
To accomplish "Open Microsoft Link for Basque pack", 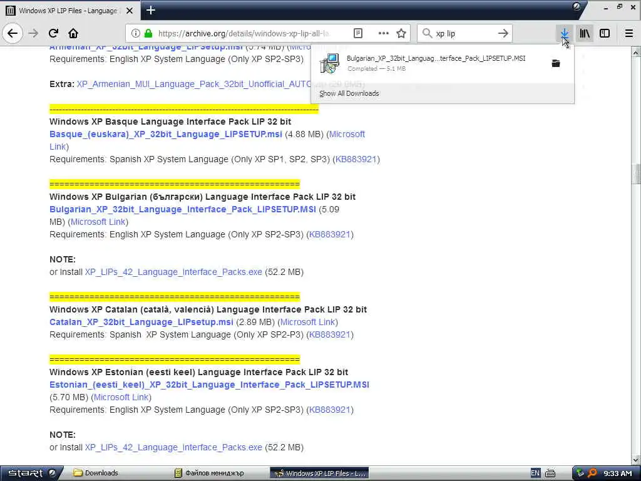I will pyautogui.click(x=347, y=134).
